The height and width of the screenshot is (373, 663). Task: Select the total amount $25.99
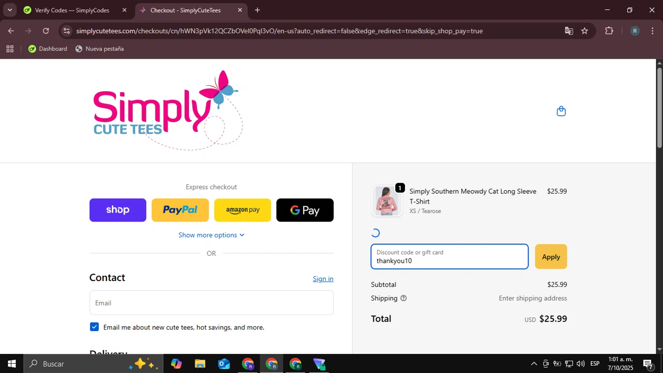553,319
